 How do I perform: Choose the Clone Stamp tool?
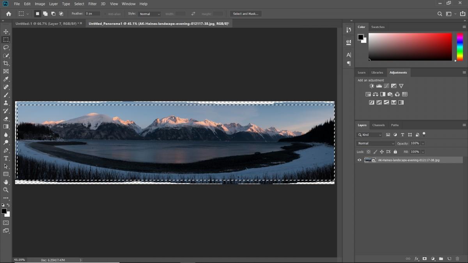click(x=6, y=103)
